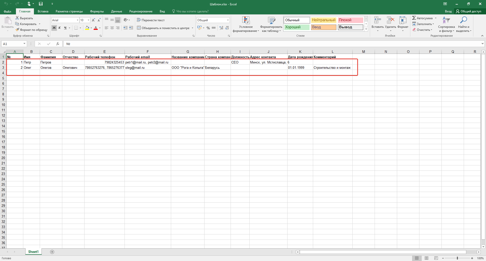Open the Файл (File) tab
Image resolution: width=486 pixels, height=261 pixels.
(7, 11)
